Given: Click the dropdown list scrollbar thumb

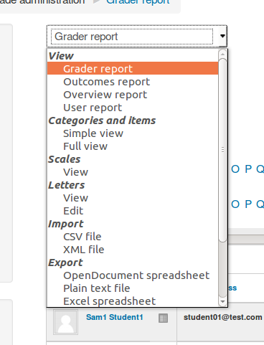Looking at the screenshot, I should tap(222, 150).
